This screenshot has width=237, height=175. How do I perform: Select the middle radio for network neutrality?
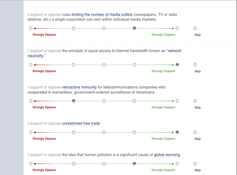pos(104,65)
